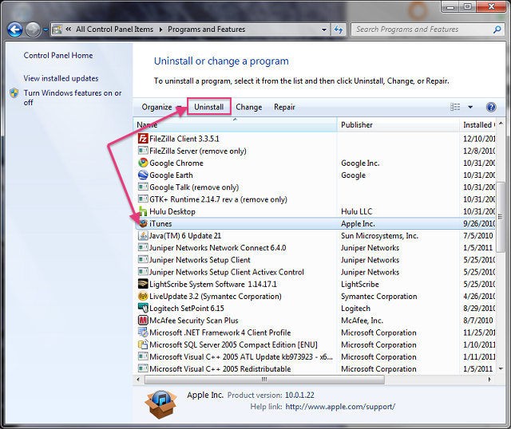Select the FileZilla Client 3.3.5.1 icon

point(143,139)
